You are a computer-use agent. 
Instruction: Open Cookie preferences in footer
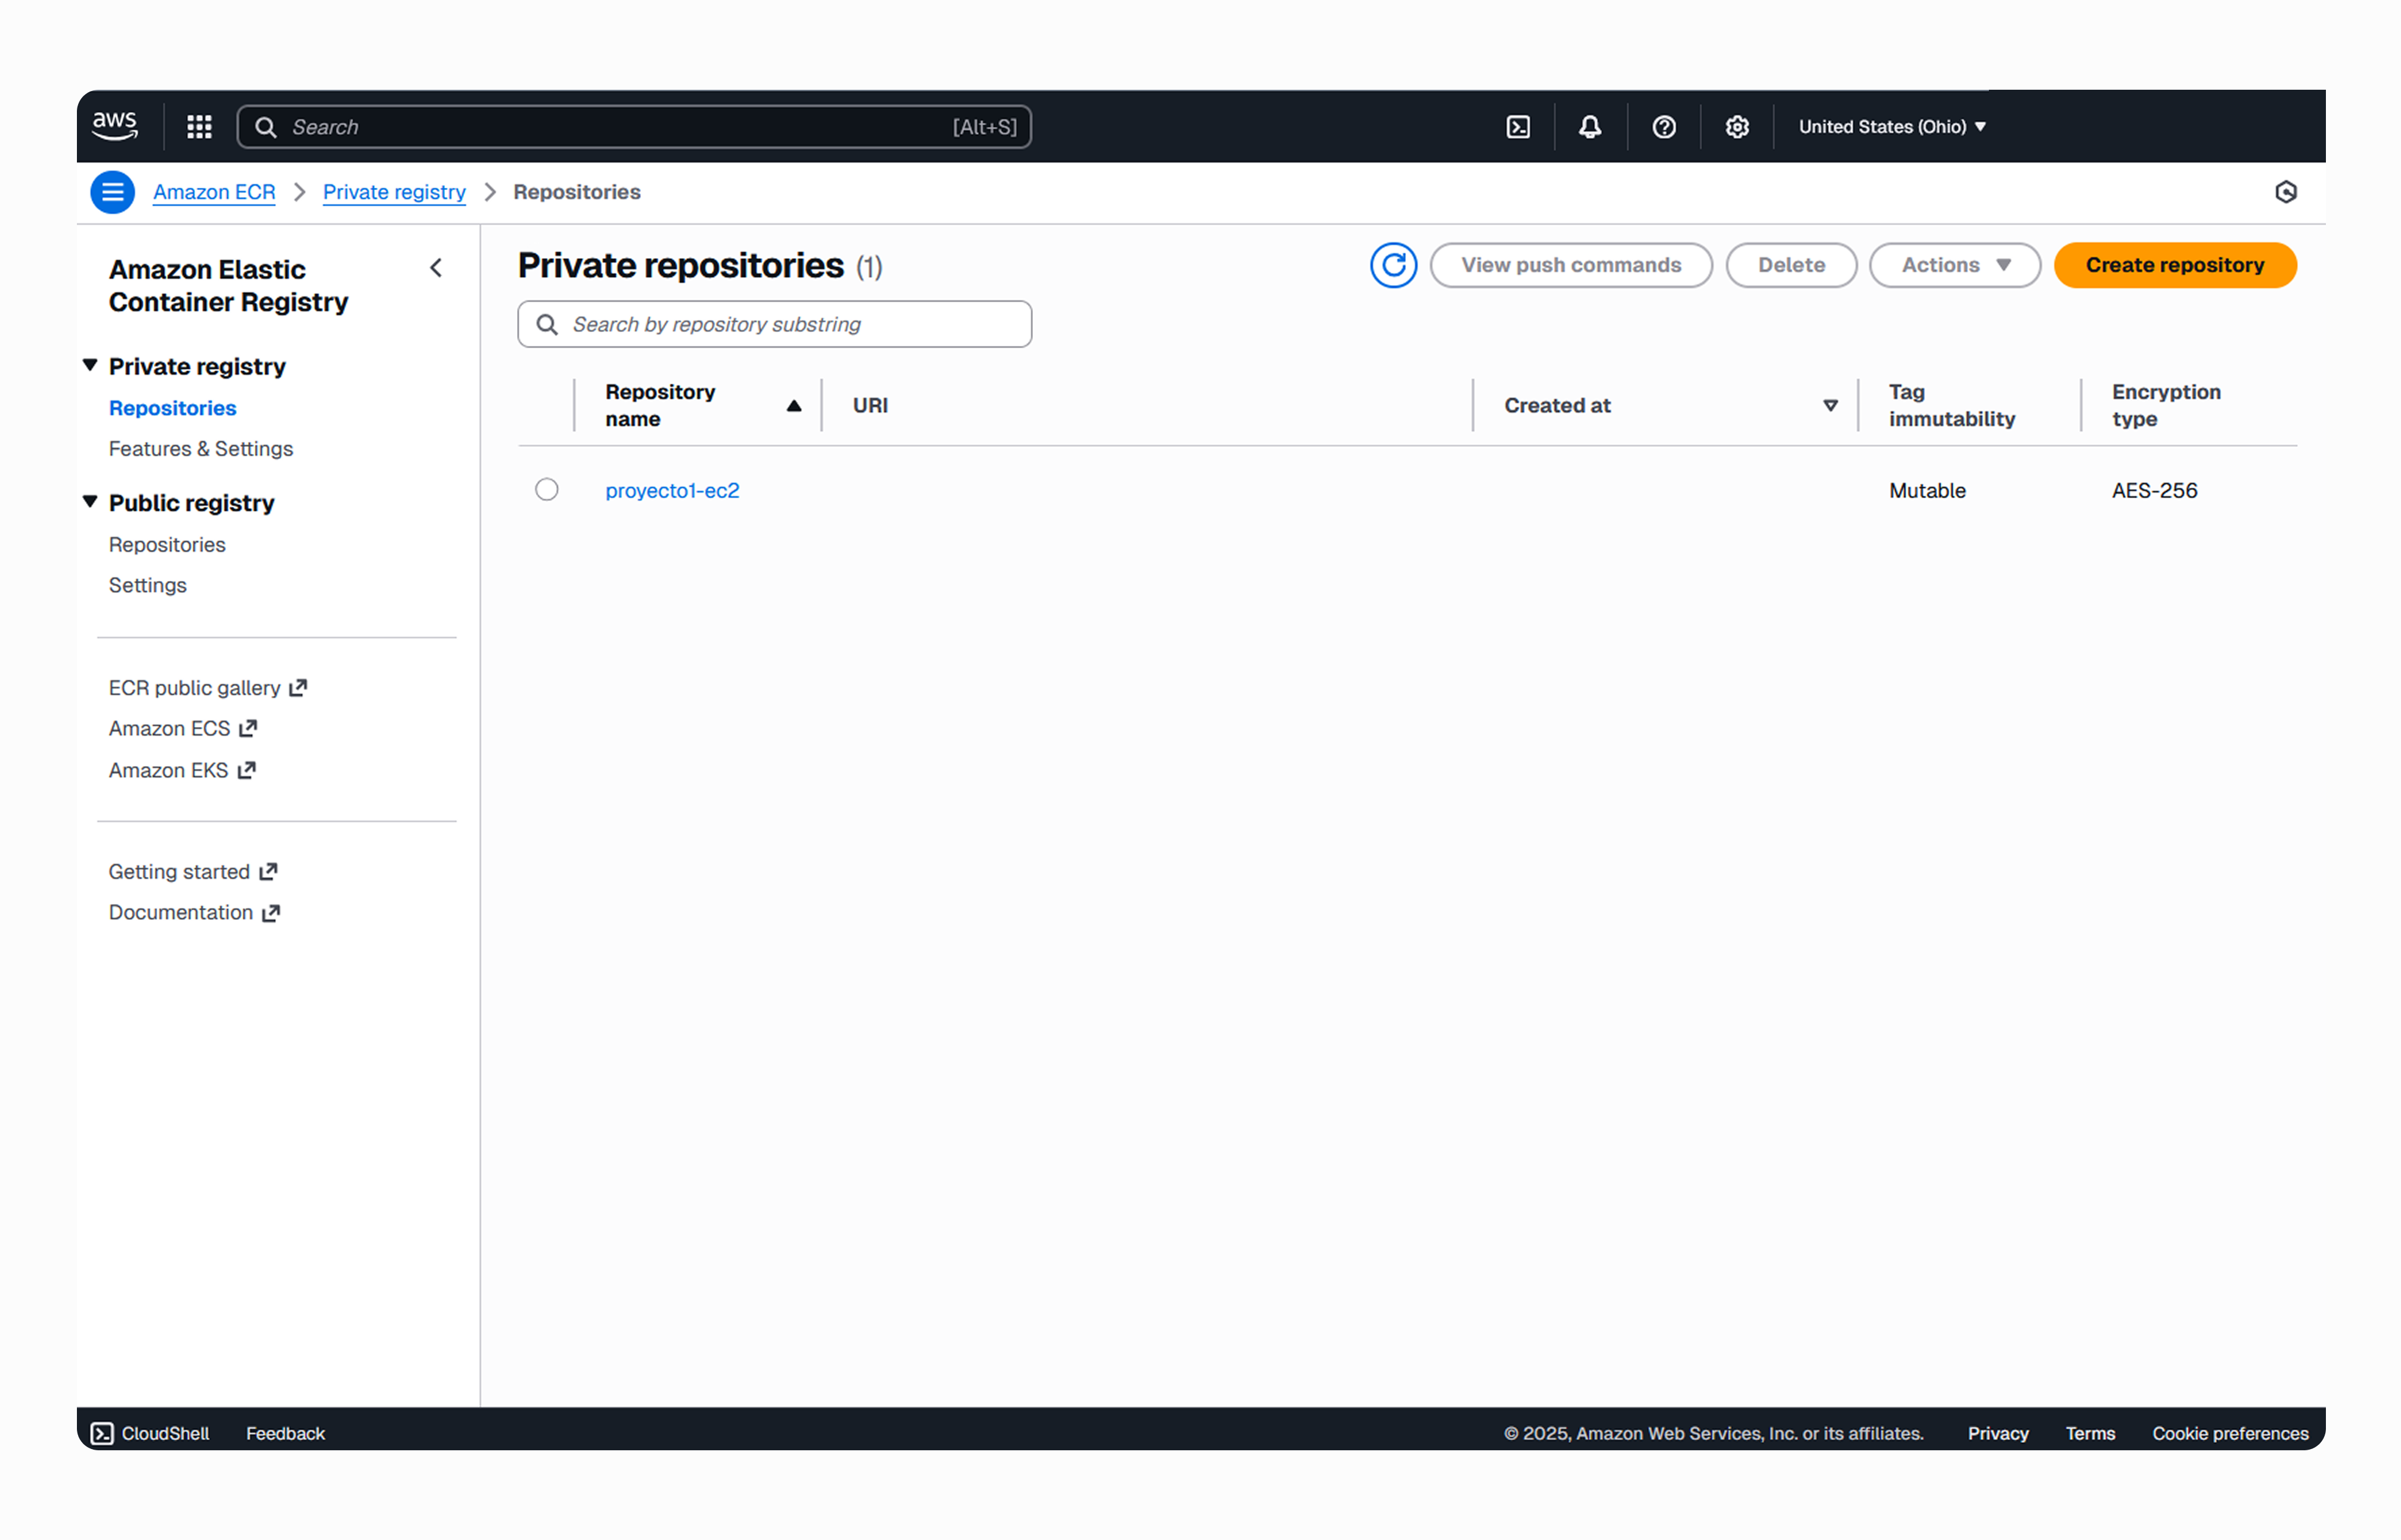pos(2230,1433)
